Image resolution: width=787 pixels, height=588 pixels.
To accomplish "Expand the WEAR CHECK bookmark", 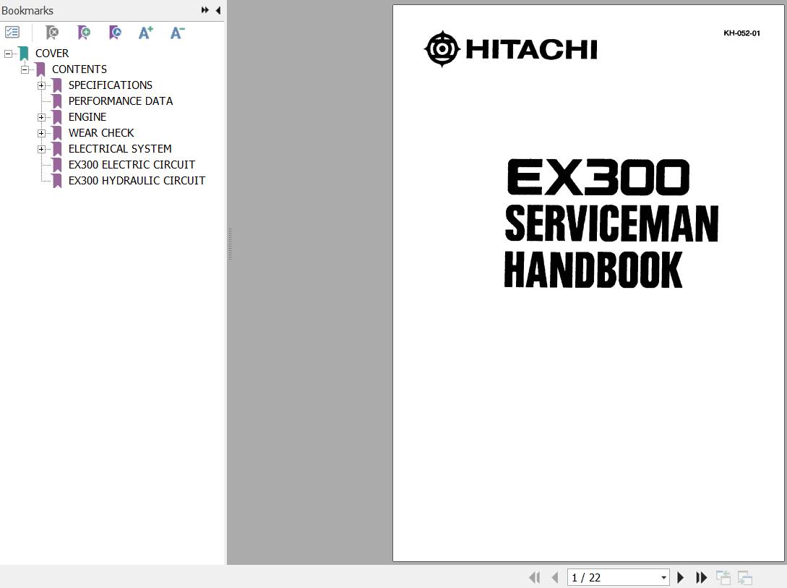I will (42, 133).
